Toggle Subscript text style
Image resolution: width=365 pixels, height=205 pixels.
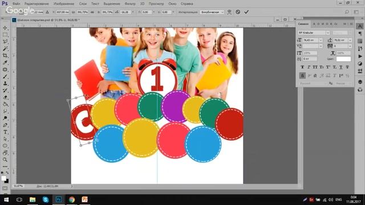coord(335,67)
